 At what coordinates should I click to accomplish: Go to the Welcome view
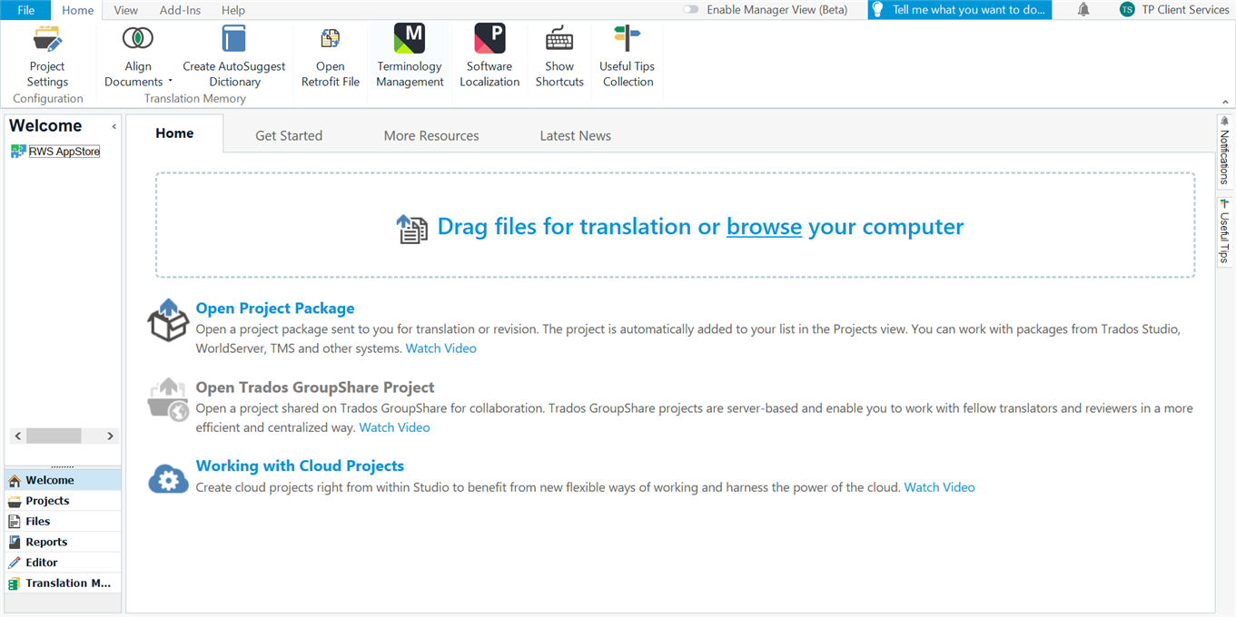coord(63,480)
